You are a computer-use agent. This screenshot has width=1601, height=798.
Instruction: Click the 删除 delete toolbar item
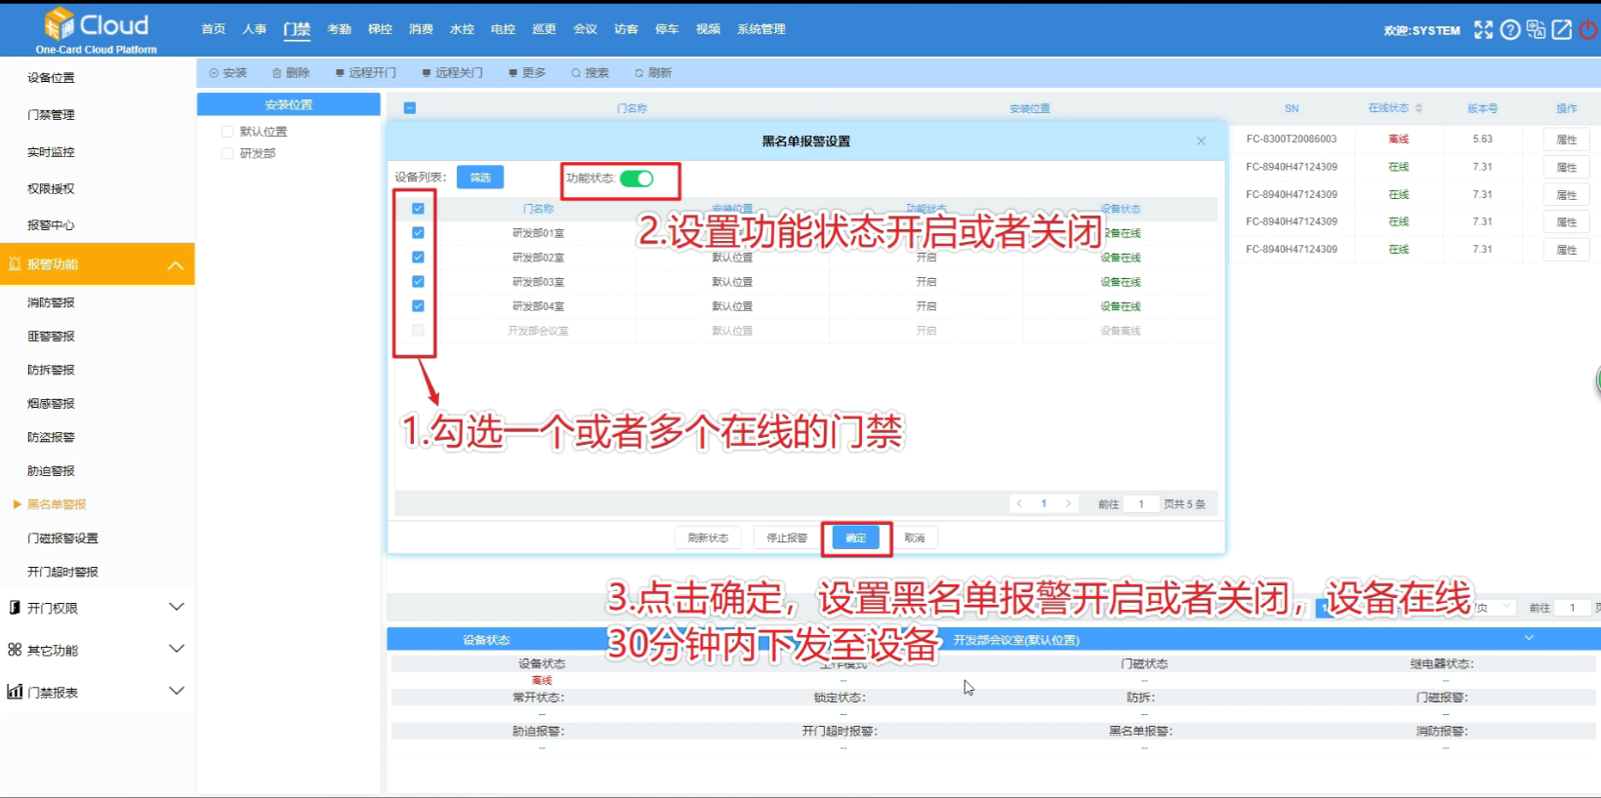(291, 73)
